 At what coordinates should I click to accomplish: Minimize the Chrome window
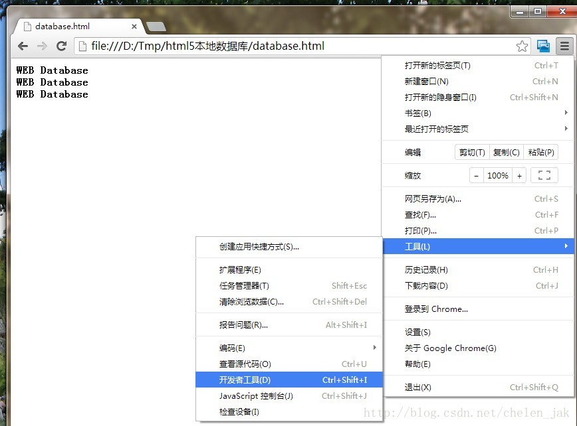[520, 12]
